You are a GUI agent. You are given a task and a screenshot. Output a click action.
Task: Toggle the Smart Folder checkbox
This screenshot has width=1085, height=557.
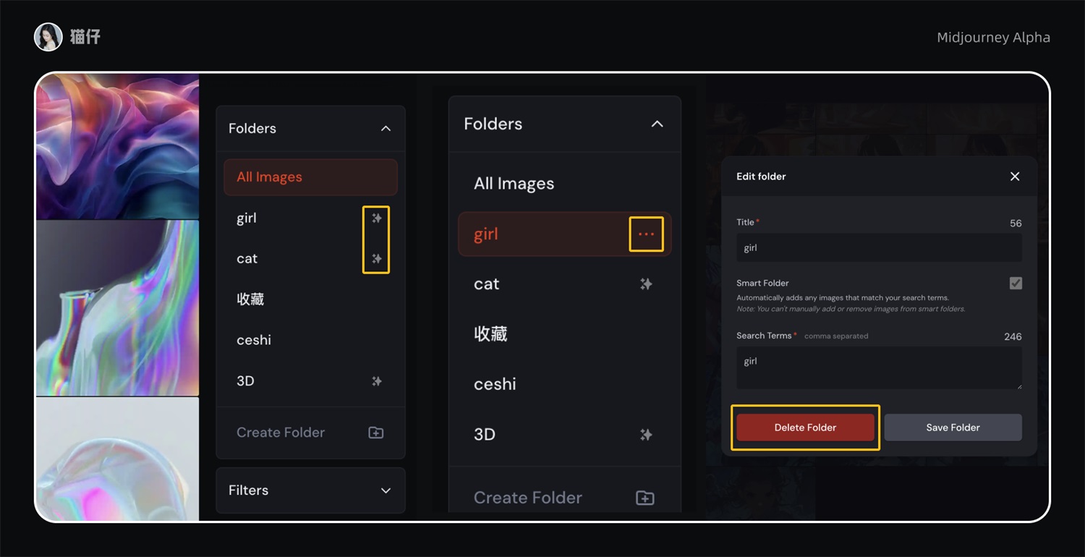pyautogui.click(x=1016, y=284)
